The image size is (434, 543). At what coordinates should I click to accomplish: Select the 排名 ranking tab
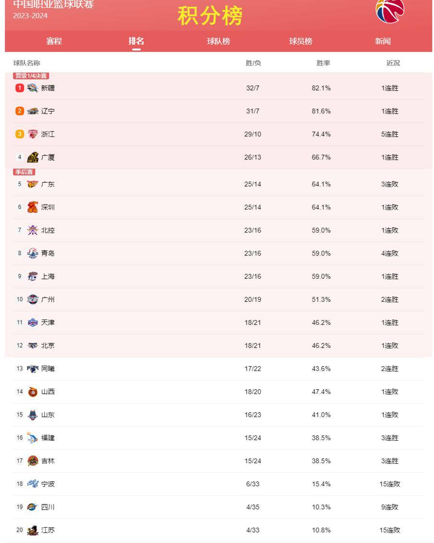[136, 41]
